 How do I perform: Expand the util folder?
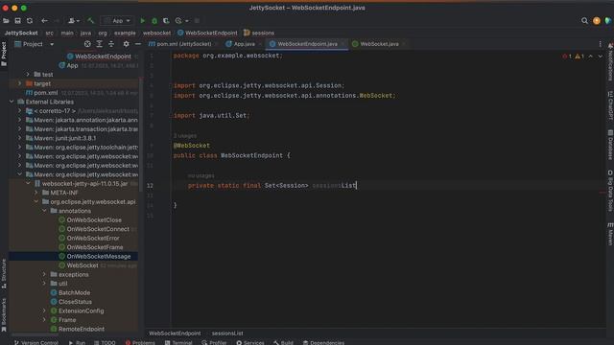[x=44, y=284]
